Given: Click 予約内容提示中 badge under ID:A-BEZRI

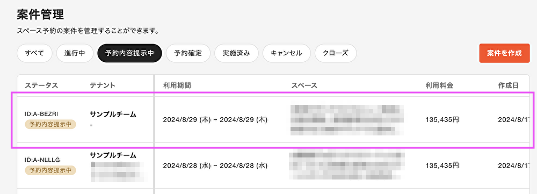Looking at the screenshot, I should (x=50, y=124).
